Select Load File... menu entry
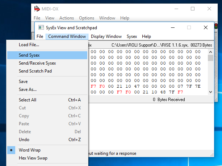This screenshot has height=166, width=222. (x=29, y=45)
